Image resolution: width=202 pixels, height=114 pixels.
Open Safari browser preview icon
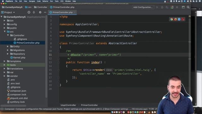[x=179, y=19]
